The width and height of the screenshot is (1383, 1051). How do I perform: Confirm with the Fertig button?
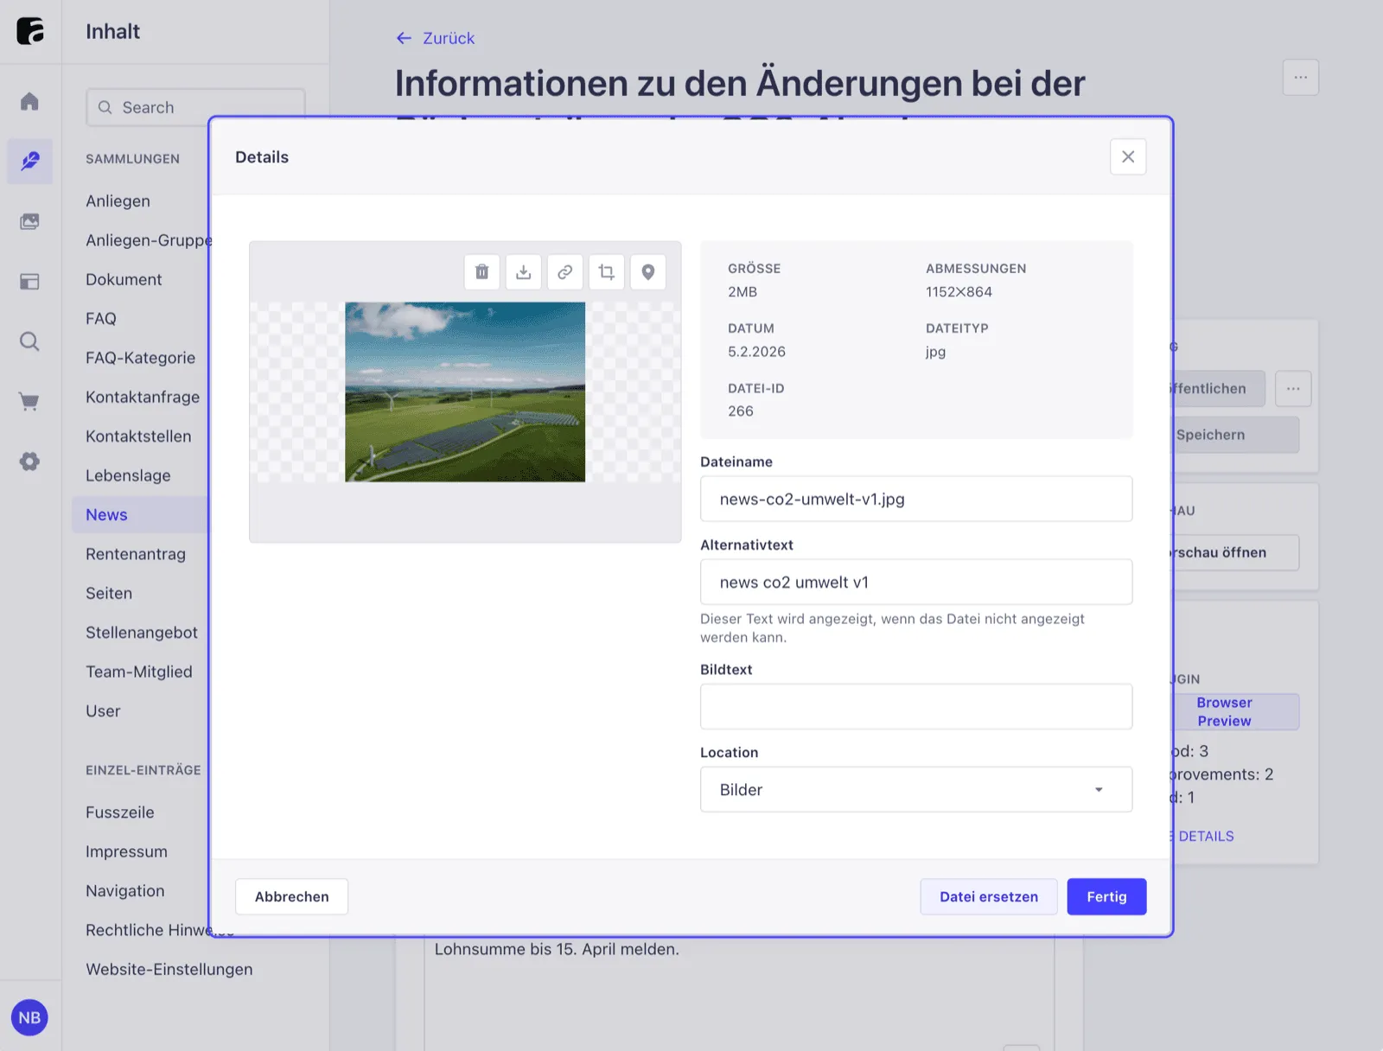coord(1106,896)
